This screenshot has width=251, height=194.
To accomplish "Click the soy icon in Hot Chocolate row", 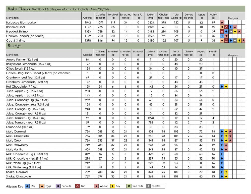I will point(226,86).
